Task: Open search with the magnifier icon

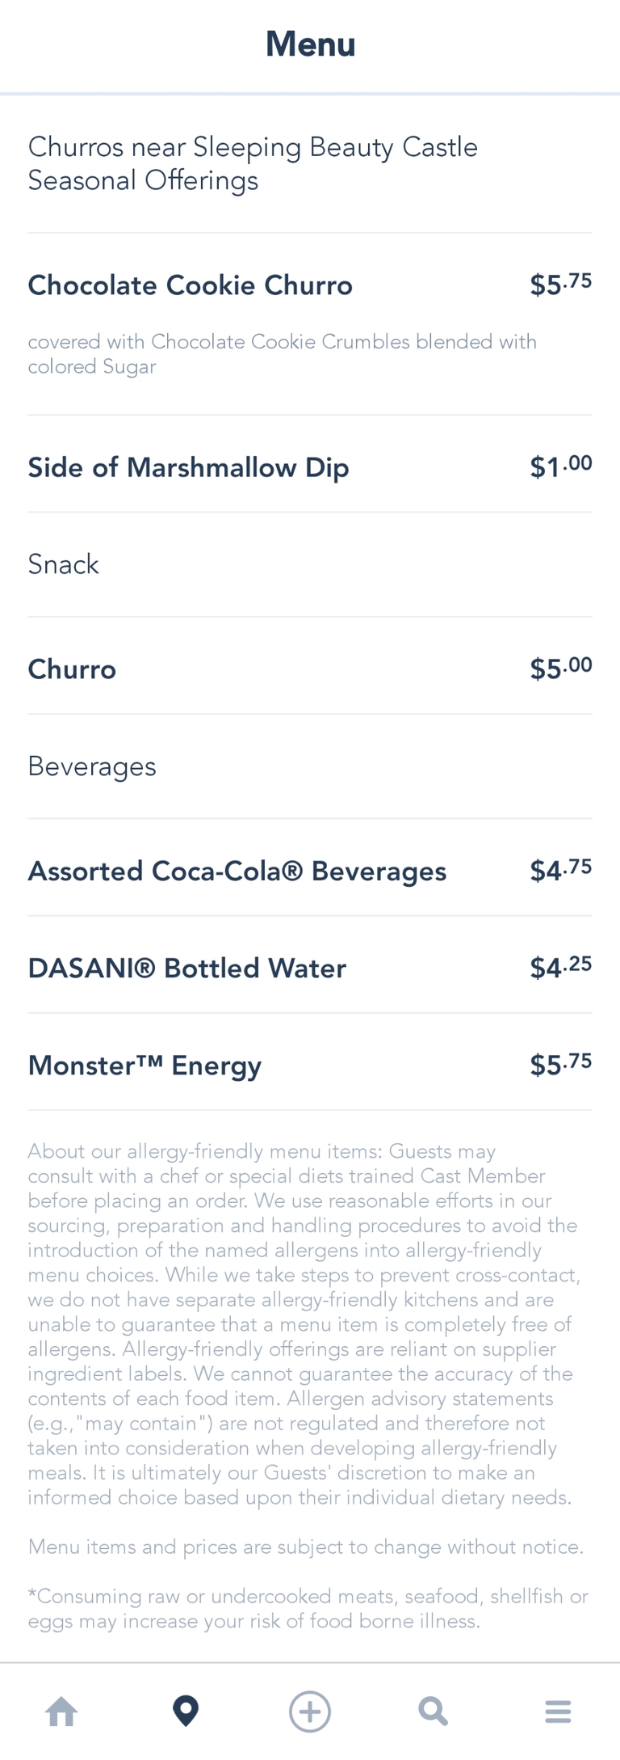Action: [434, 1711]
